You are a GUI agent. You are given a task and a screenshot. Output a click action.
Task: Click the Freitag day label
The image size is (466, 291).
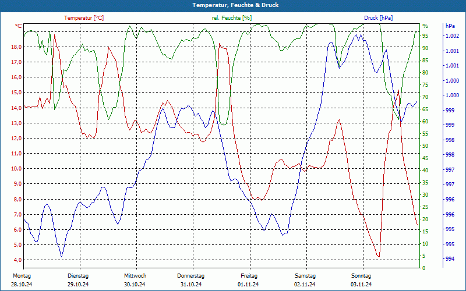pos(249,276)
